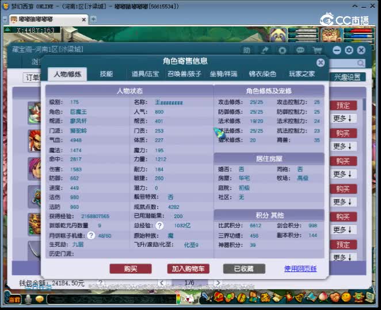
Task: Go to next page arrow beside 1/6
Action: click(218, 282)
